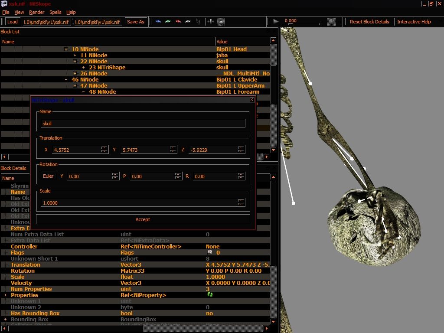
Task: Toggle the Euler rotation type button
Action: click(48, 176)
